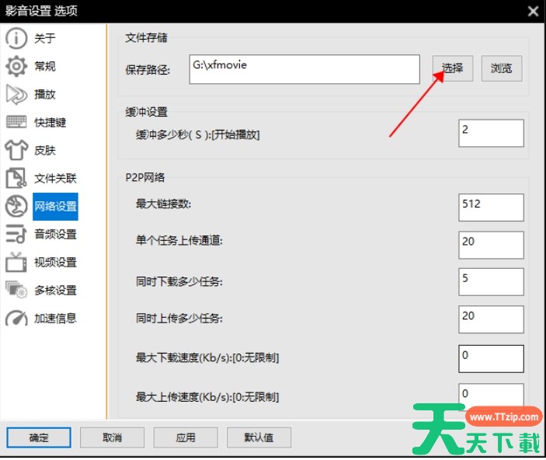This screenshot has width=546, height=460.
Task: Go to the 常规 settings page
Action: click(44, 66)
